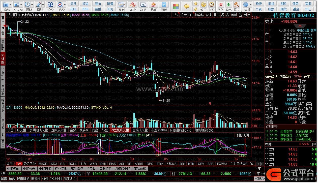Click the yellow up arrow icon

click(x=195, y=4)
